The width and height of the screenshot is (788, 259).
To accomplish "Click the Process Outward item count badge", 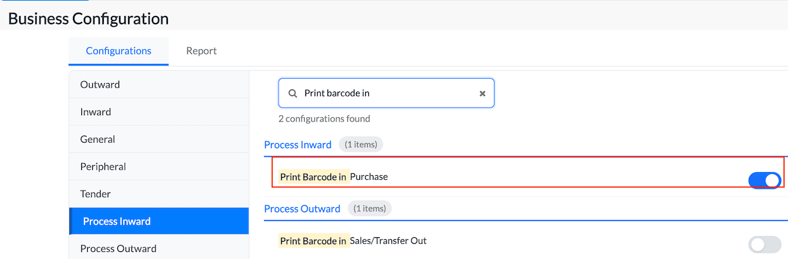I will 370,208.
